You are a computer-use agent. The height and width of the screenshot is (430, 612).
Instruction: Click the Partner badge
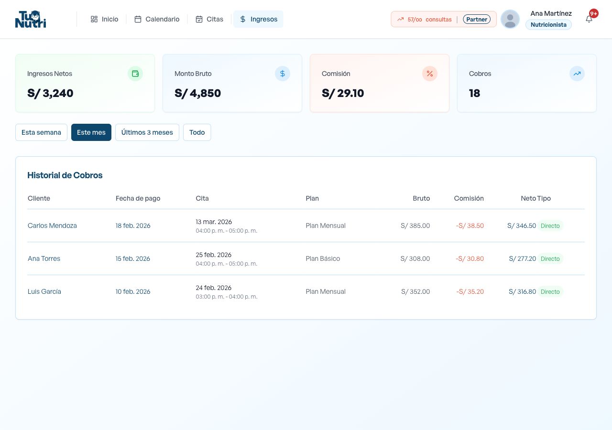point(477,20)
